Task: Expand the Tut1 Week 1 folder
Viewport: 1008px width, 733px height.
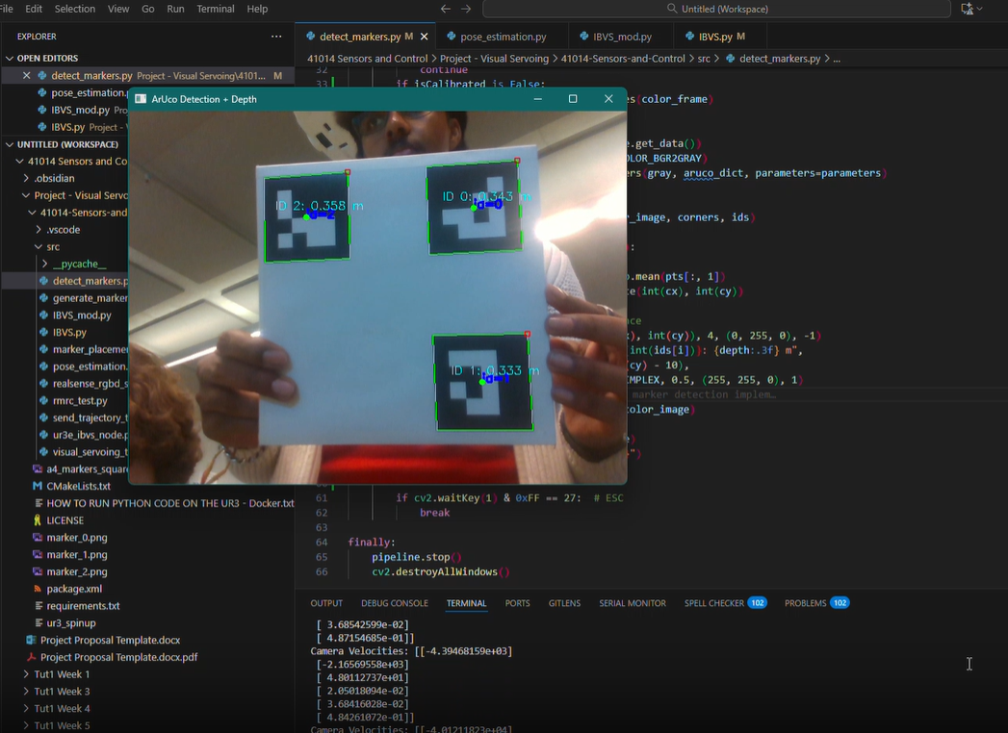Action: [x=26, y=674]
